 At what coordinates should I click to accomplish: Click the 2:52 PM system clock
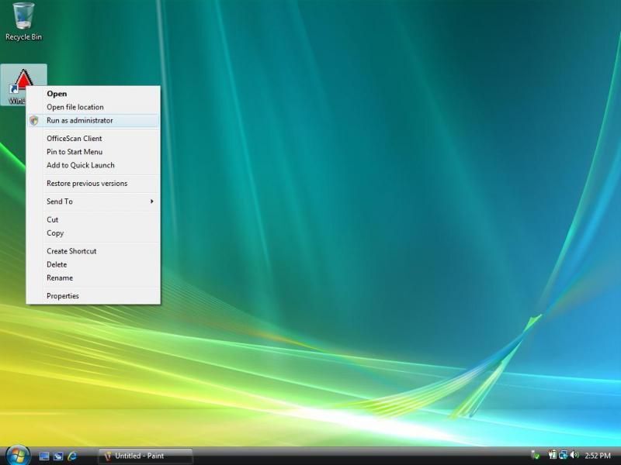tap(598, 456)
